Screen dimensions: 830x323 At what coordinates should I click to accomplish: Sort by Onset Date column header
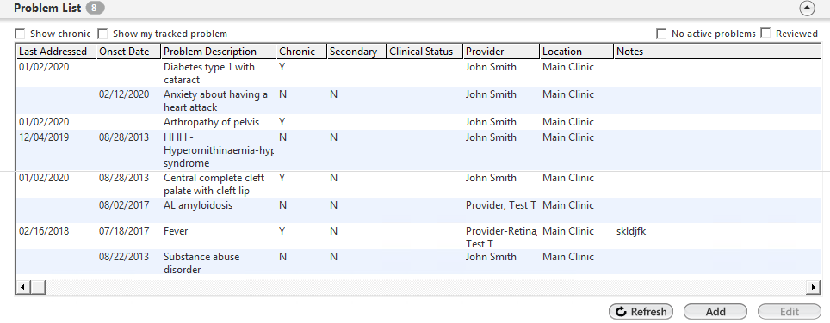click(128, 52)
